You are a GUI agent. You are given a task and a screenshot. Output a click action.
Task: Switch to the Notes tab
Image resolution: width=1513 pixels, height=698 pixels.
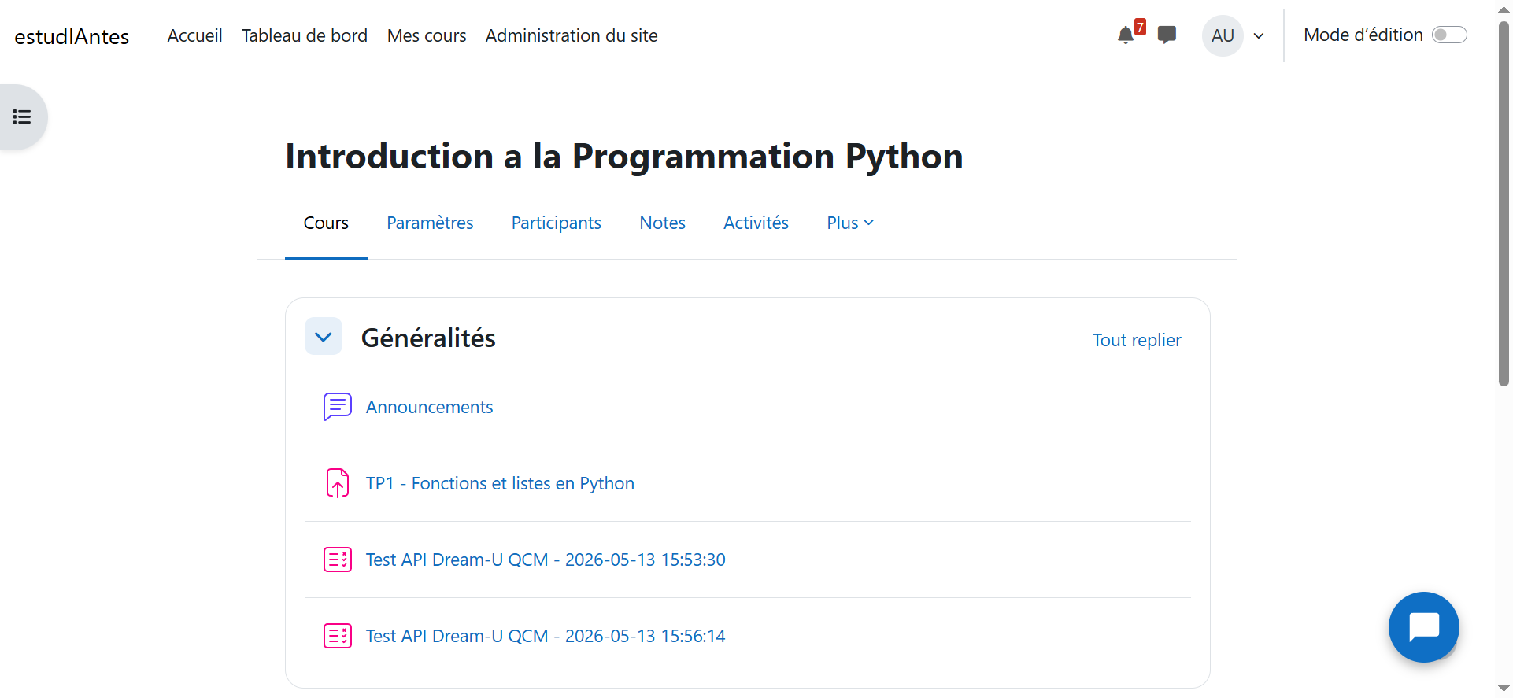tap(662, 223)
